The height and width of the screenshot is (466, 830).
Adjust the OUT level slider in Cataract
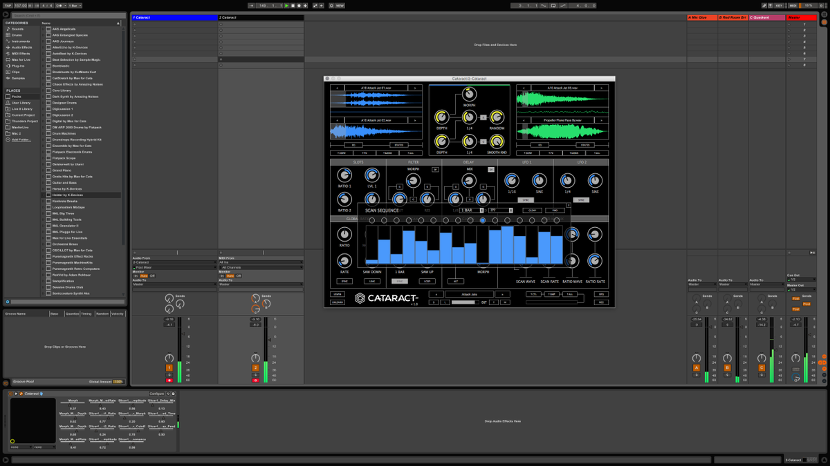pyautogui.click(x=464, y=302)
